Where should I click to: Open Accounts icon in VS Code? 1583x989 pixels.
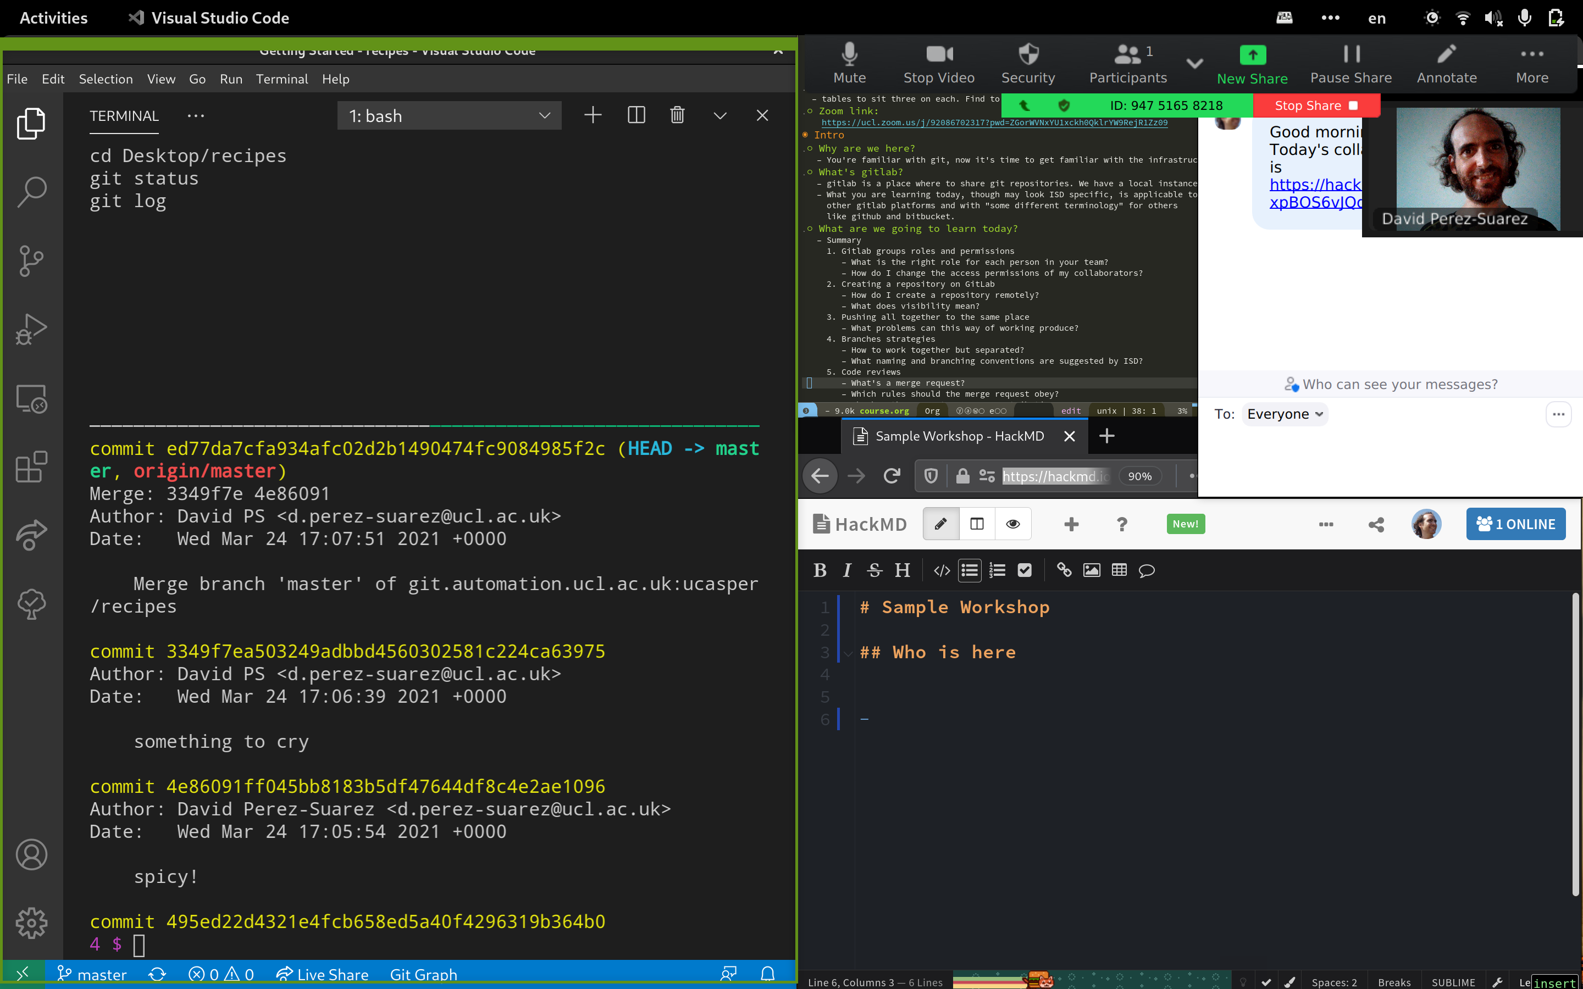tap(31, 854)
